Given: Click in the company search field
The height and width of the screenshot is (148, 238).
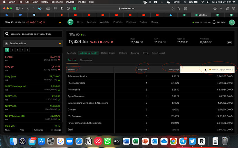Looking at the screenshot, I should tap(33, 34).
